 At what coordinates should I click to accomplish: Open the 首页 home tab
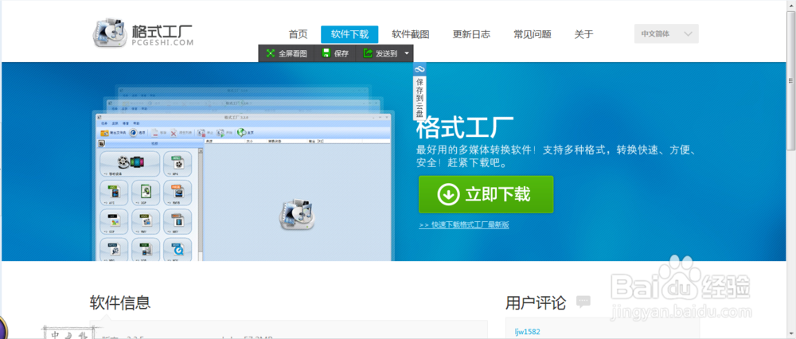click(298, 34)
